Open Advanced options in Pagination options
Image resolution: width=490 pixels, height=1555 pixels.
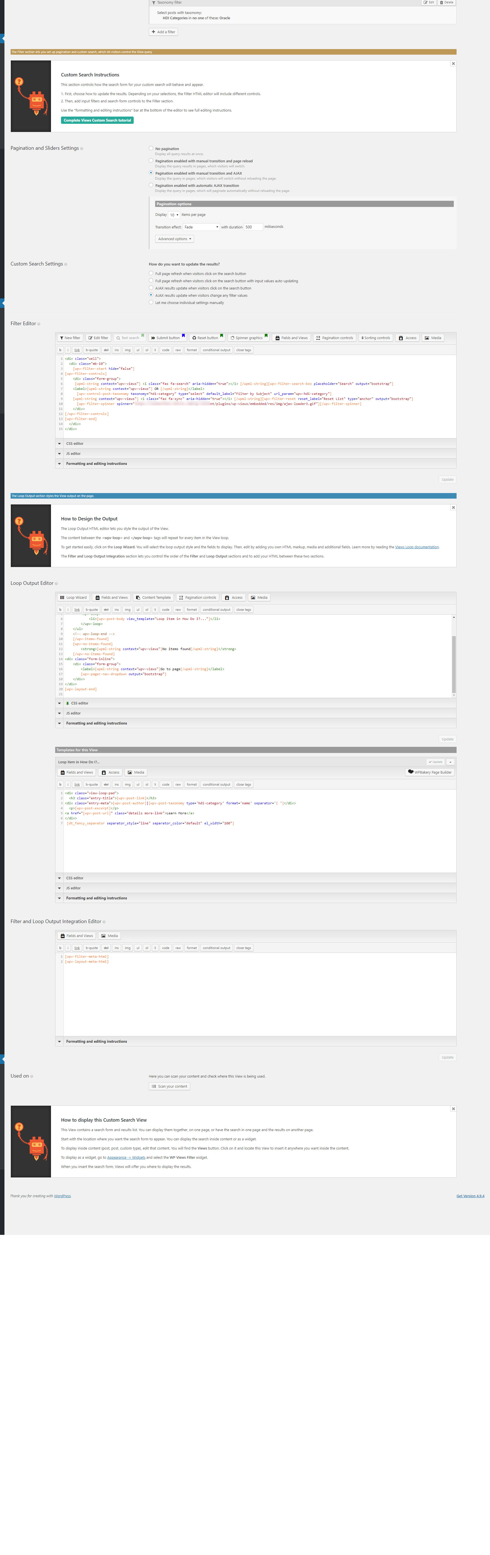[174, 239]
